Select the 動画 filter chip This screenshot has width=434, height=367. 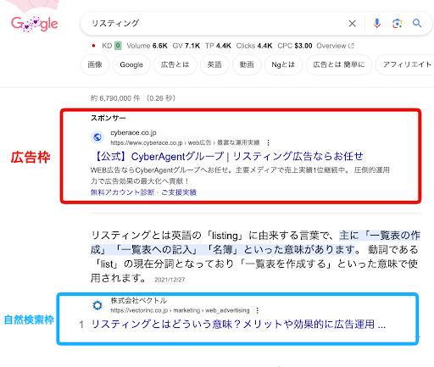click(x=247, y=64)
